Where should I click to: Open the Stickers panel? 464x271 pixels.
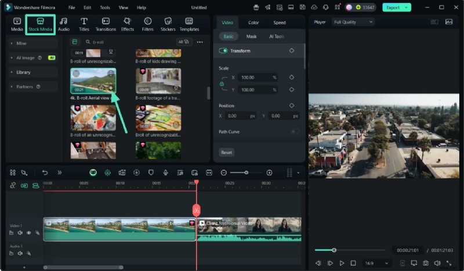pyautogui.click(x=168, y=24)
